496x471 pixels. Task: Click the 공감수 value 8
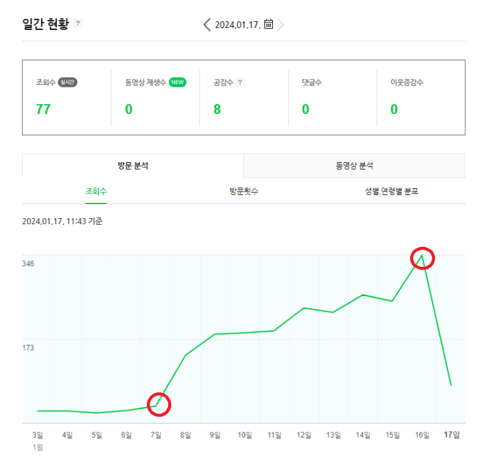click(217, 109)
